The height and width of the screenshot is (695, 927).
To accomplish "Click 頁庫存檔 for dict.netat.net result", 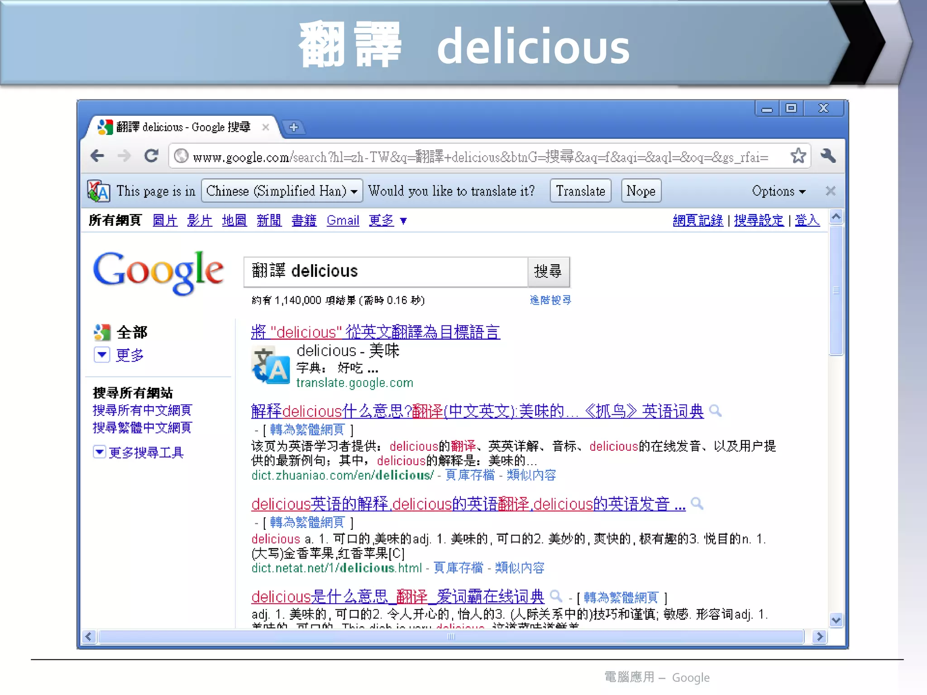I will point(458,568).
